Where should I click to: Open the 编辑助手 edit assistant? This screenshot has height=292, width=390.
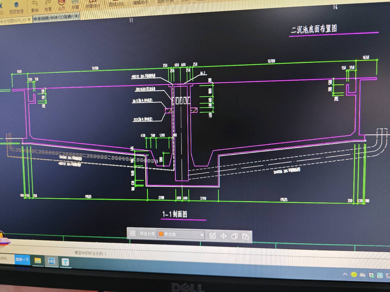click(141, 2)
